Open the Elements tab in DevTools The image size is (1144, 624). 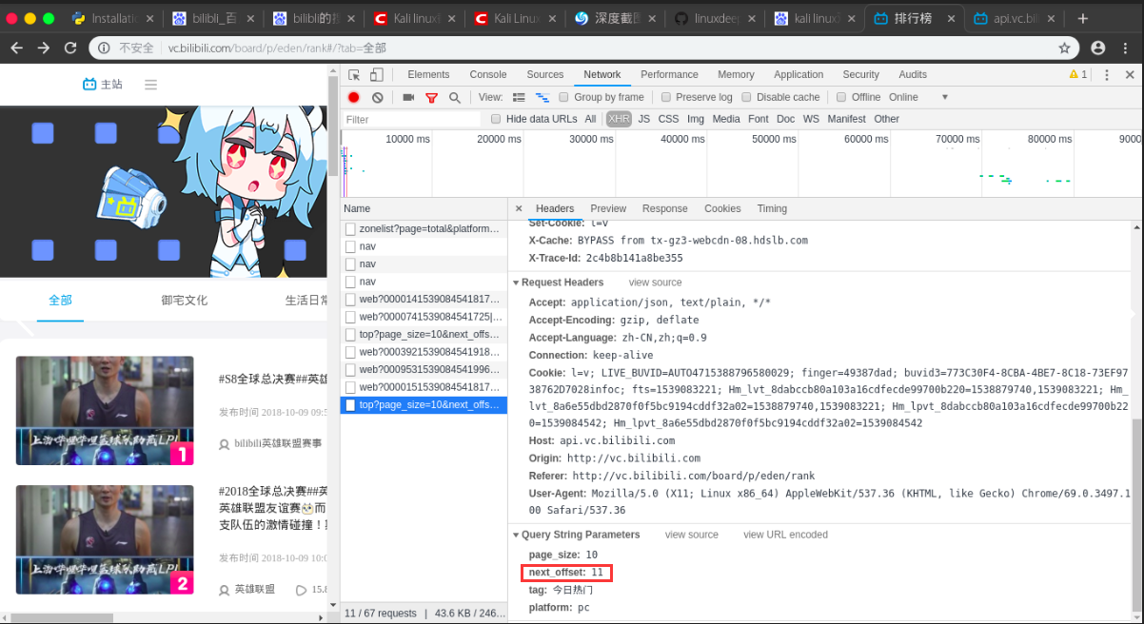pos(428,74)
